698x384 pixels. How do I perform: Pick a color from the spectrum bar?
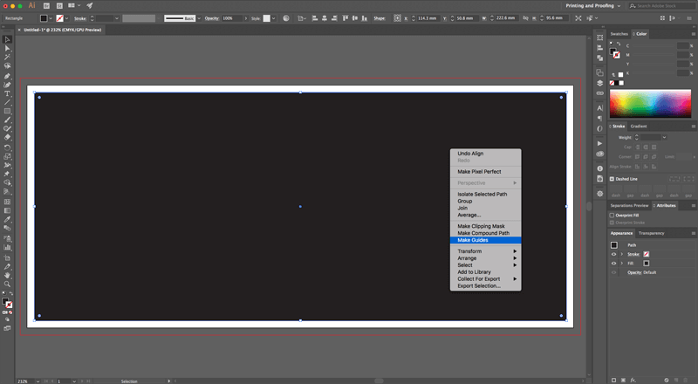pyautogui.click(x=650, y=104)
